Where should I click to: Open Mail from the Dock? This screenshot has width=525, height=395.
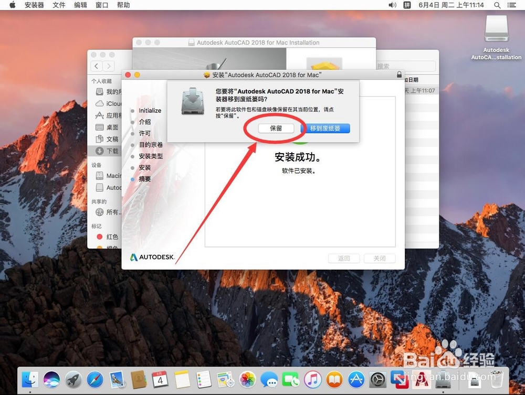(x=117, y=380)
